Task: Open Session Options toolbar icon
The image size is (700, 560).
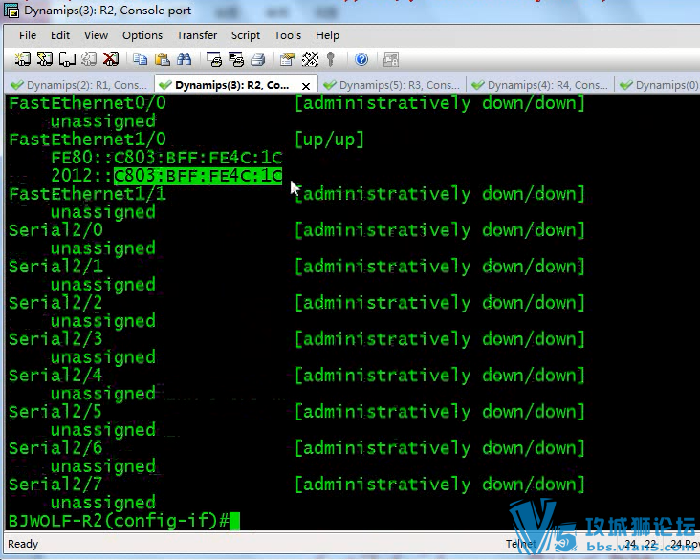Action: click(x=288, y=59)
